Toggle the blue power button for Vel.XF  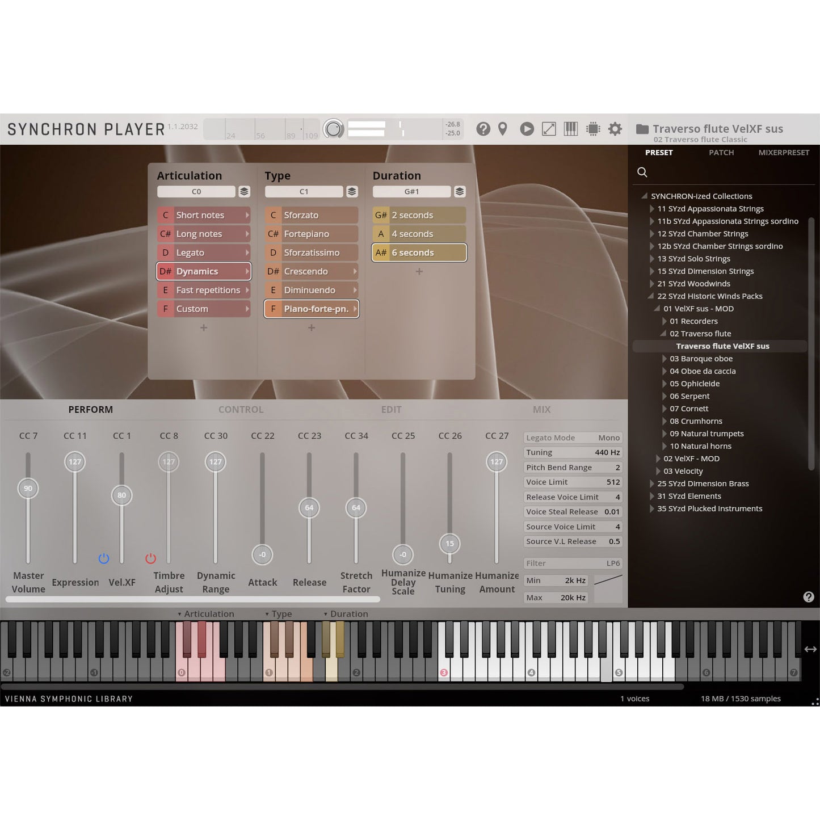click(104, 559)
